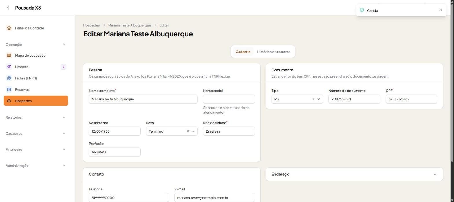Click the Hóspedes people icon
Screen dimensions: 454x202
(9, 101)
